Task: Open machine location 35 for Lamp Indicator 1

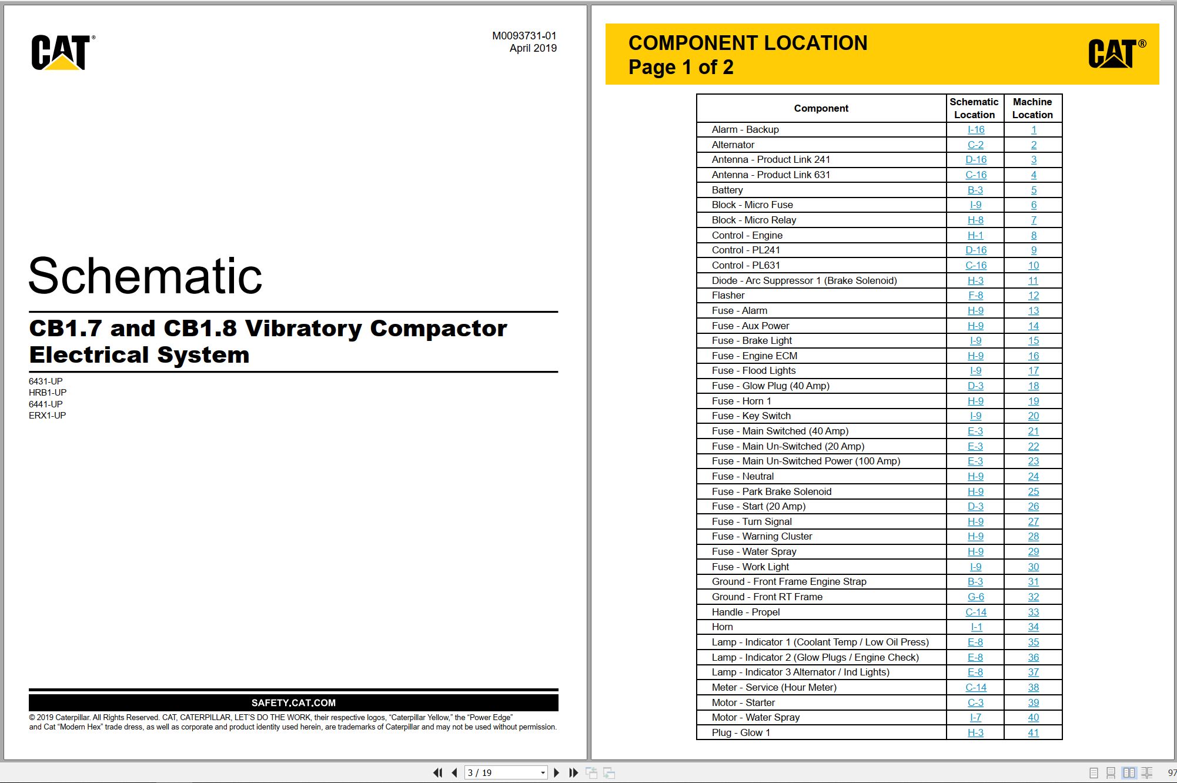Action: (x=1034, y=642)
